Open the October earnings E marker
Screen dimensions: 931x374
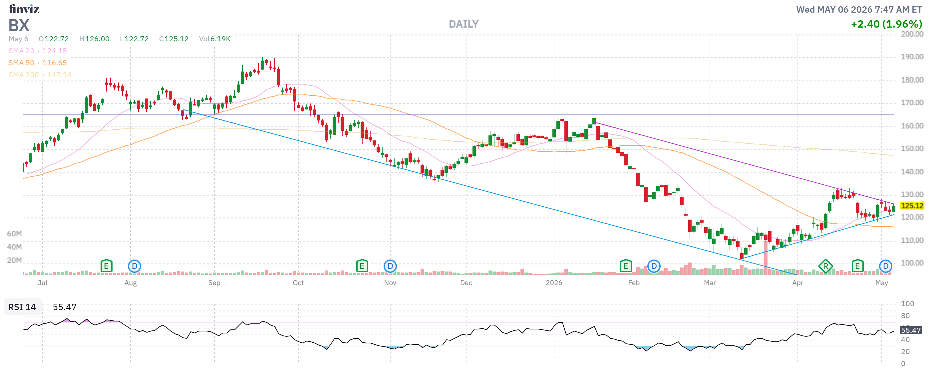tap(362, 267)
